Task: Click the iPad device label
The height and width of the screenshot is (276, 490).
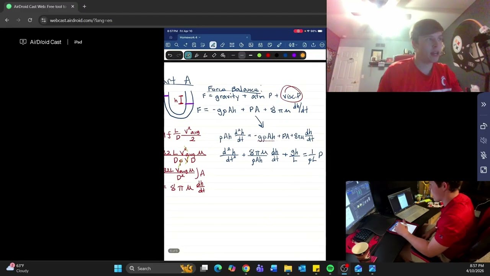Action: click(78, 42)
